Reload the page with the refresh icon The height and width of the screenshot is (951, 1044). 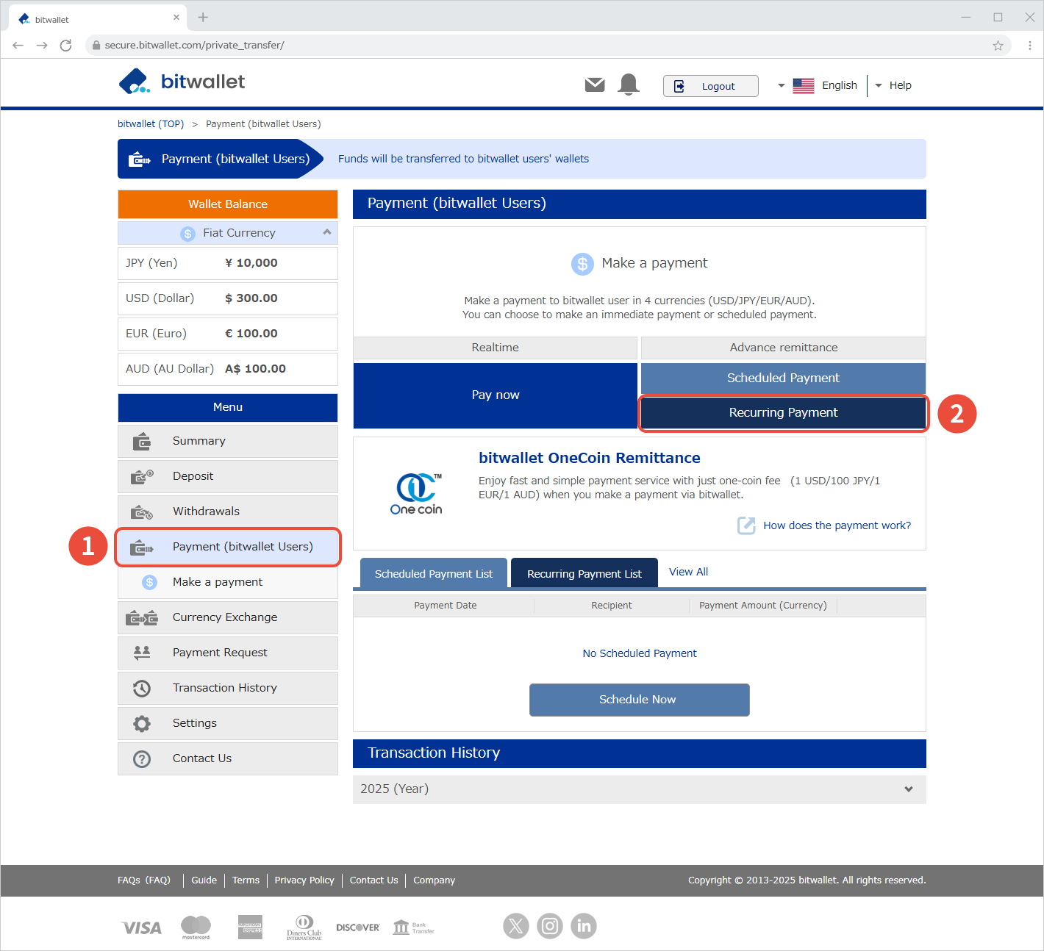pyautogui.click(x=65, y=46)
